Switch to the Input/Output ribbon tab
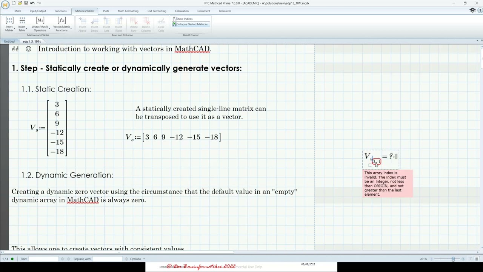 38,11
